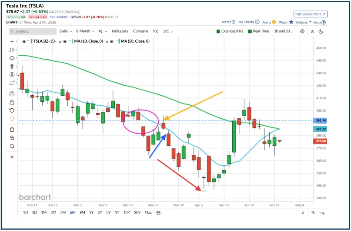Expand bottom panel double down chevron

click(x=303, y=213)
